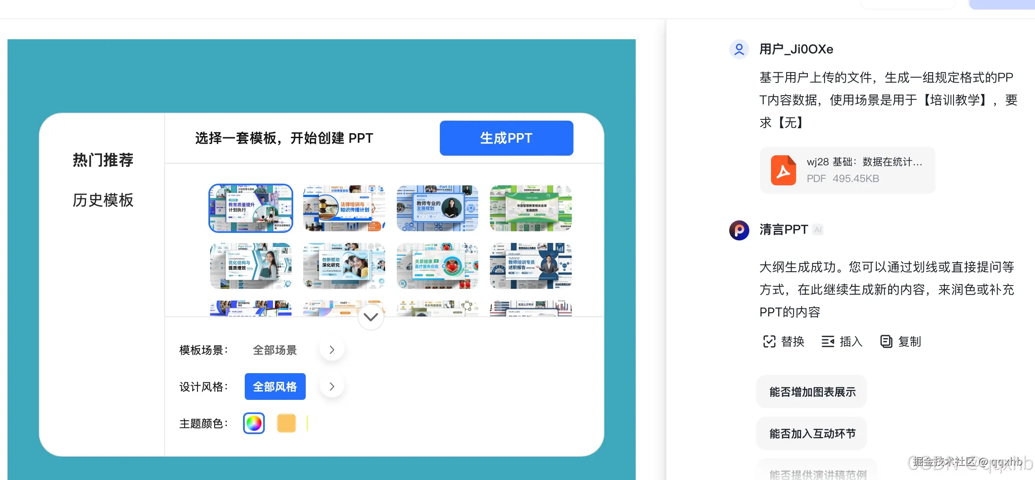The height and width of the screenshot is (480, 1035).
Task: Click the rainbow color wheel icon
Action: point(253,423)
